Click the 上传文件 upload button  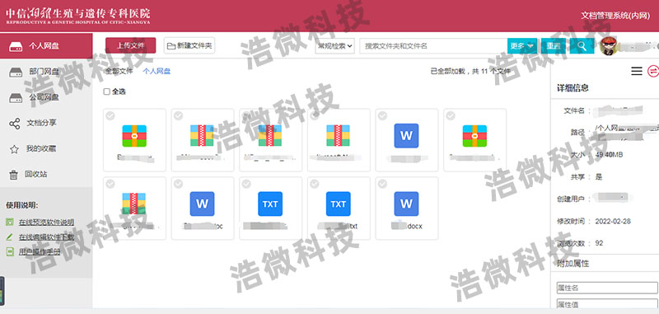click(131, 45)
